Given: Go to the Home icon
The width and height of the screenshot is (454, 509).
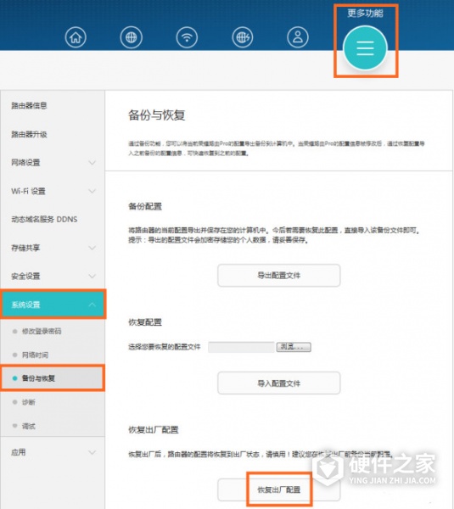Looking at the screenshot, I should coord(76,37).
